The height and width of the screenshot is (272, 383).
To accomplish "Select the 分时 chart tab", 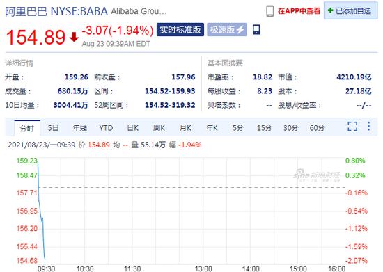I will [27, 128].
